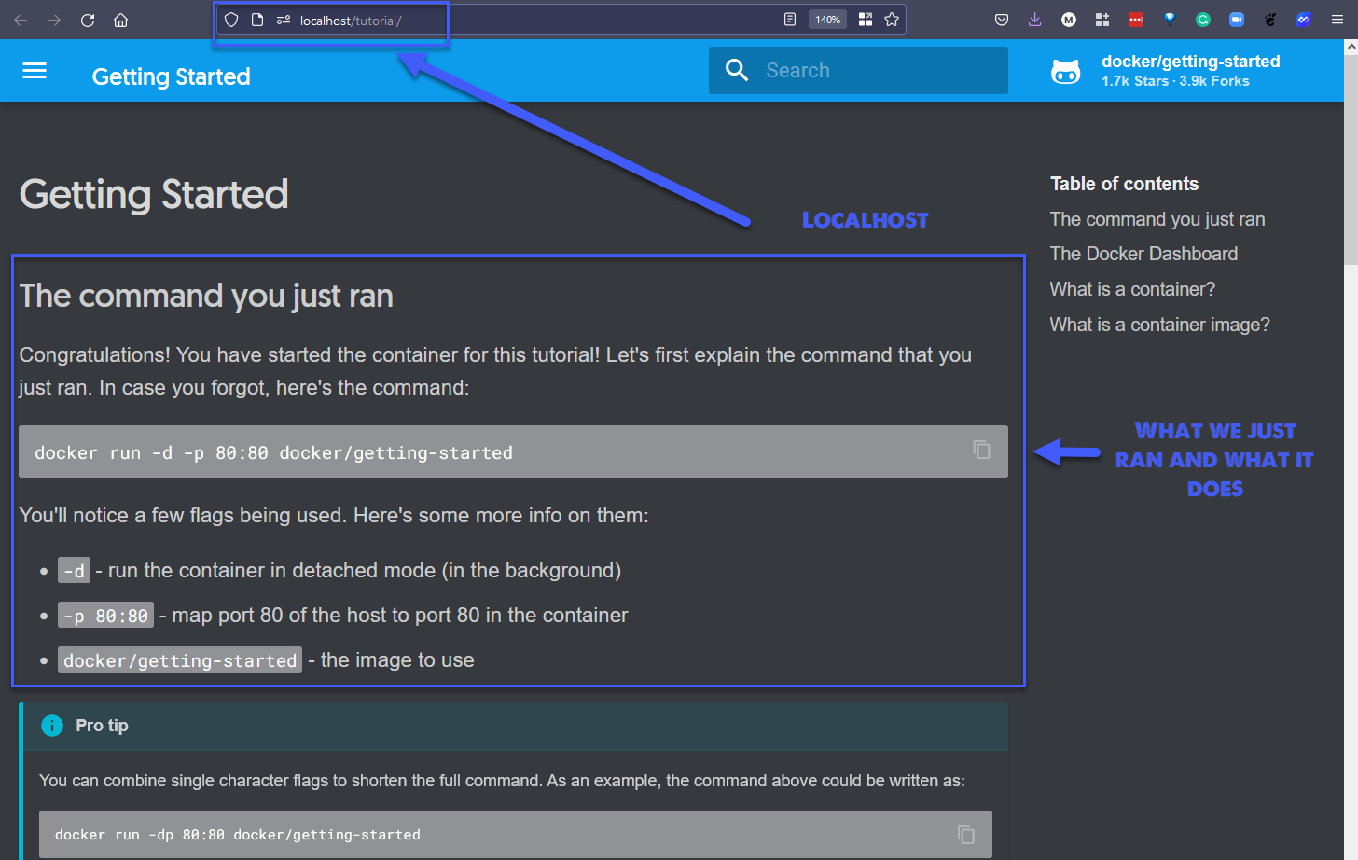Click the info icon on the Pro tip banner
Screen dimensions: 1358x860
coord(52,725)
